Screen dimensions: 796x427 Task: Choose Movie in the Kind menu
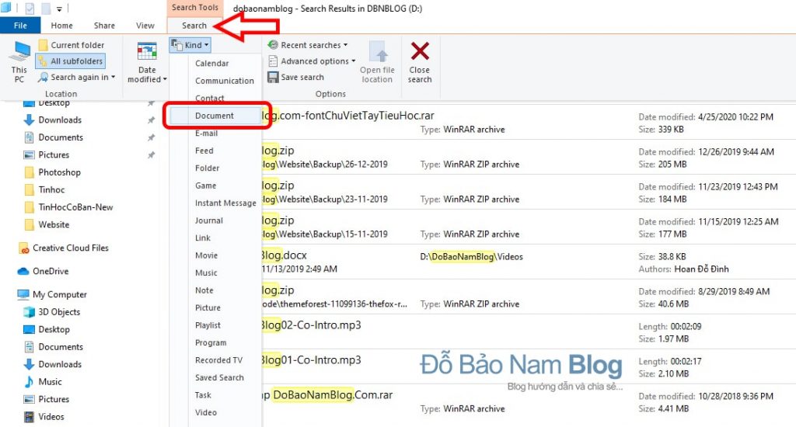point(216,255)
